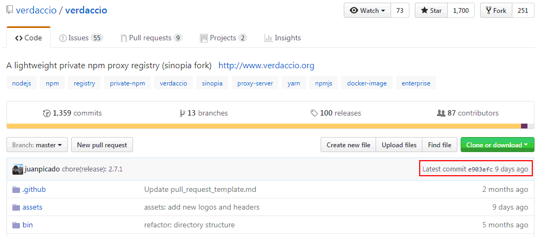The height and width of the screenshot is (237, 535).
Task: Expand the Branch: master selector
Action: tap(37, 145)
